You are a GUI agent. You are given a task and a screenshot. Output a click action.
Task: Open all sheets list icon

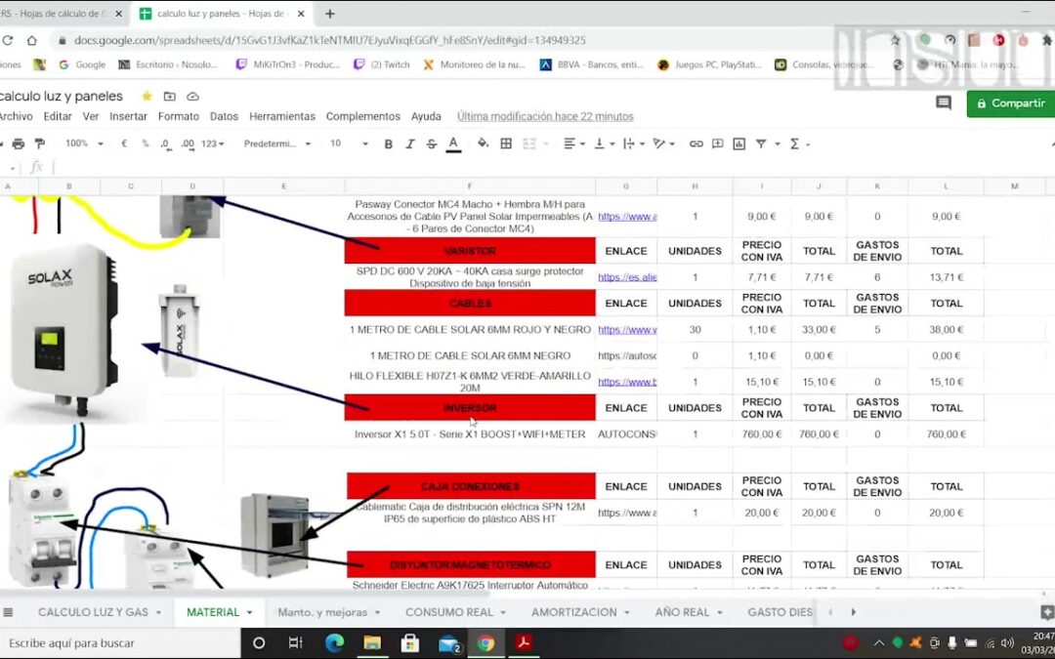pyautogui.click(x=8, y=612)
